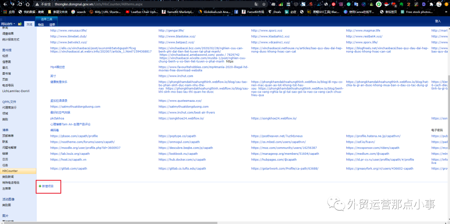Viewport: 450px width, 224px height.
Task: Click the 清单工具 ribbon group header
Action: [47, 19]
